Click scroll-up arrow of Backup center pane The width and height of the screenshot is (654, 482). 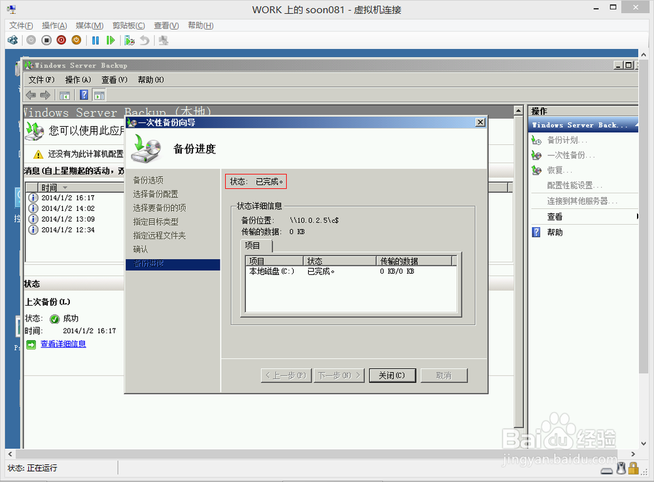(x=519, y=110)
